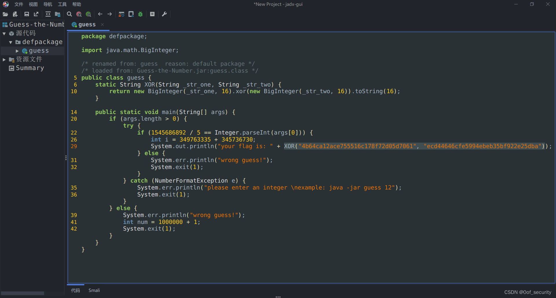Open the 文件 menu
Screen dimensions: 556x298
point(18,4)
